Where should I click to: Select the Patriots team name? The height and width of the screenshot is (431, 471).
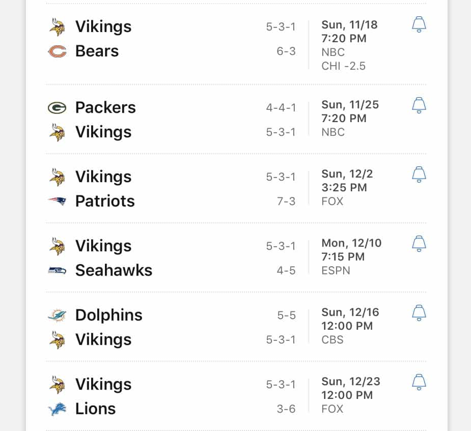point(105,201)
